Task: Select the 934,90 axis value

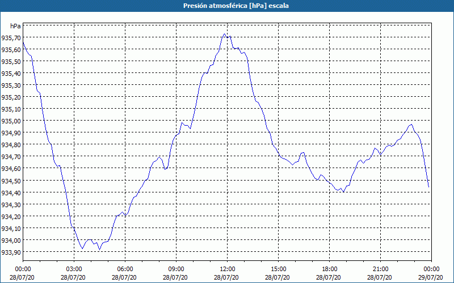Action: pos(11,133)
